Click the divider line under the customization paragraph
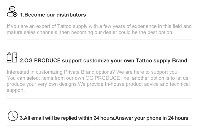 coord(99,98)
